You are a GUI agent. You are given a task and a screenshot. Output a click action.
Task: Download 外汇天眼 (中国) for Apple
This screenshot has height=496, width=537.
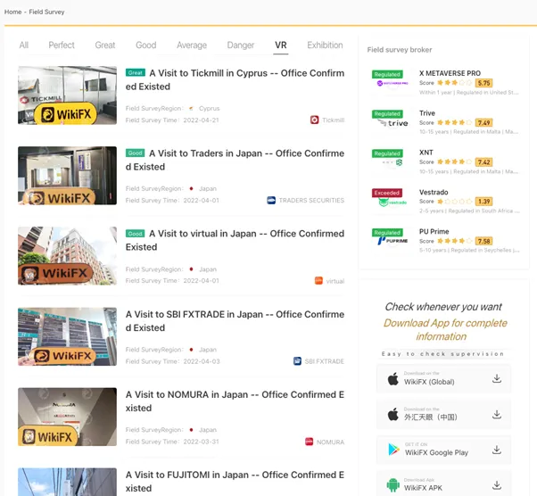pos(444,415)
